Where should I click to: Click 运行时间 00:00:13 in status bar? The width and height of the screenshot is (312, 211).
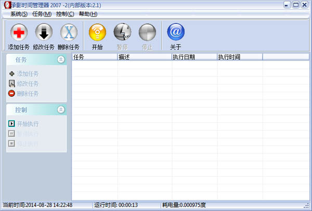[116, 205]
